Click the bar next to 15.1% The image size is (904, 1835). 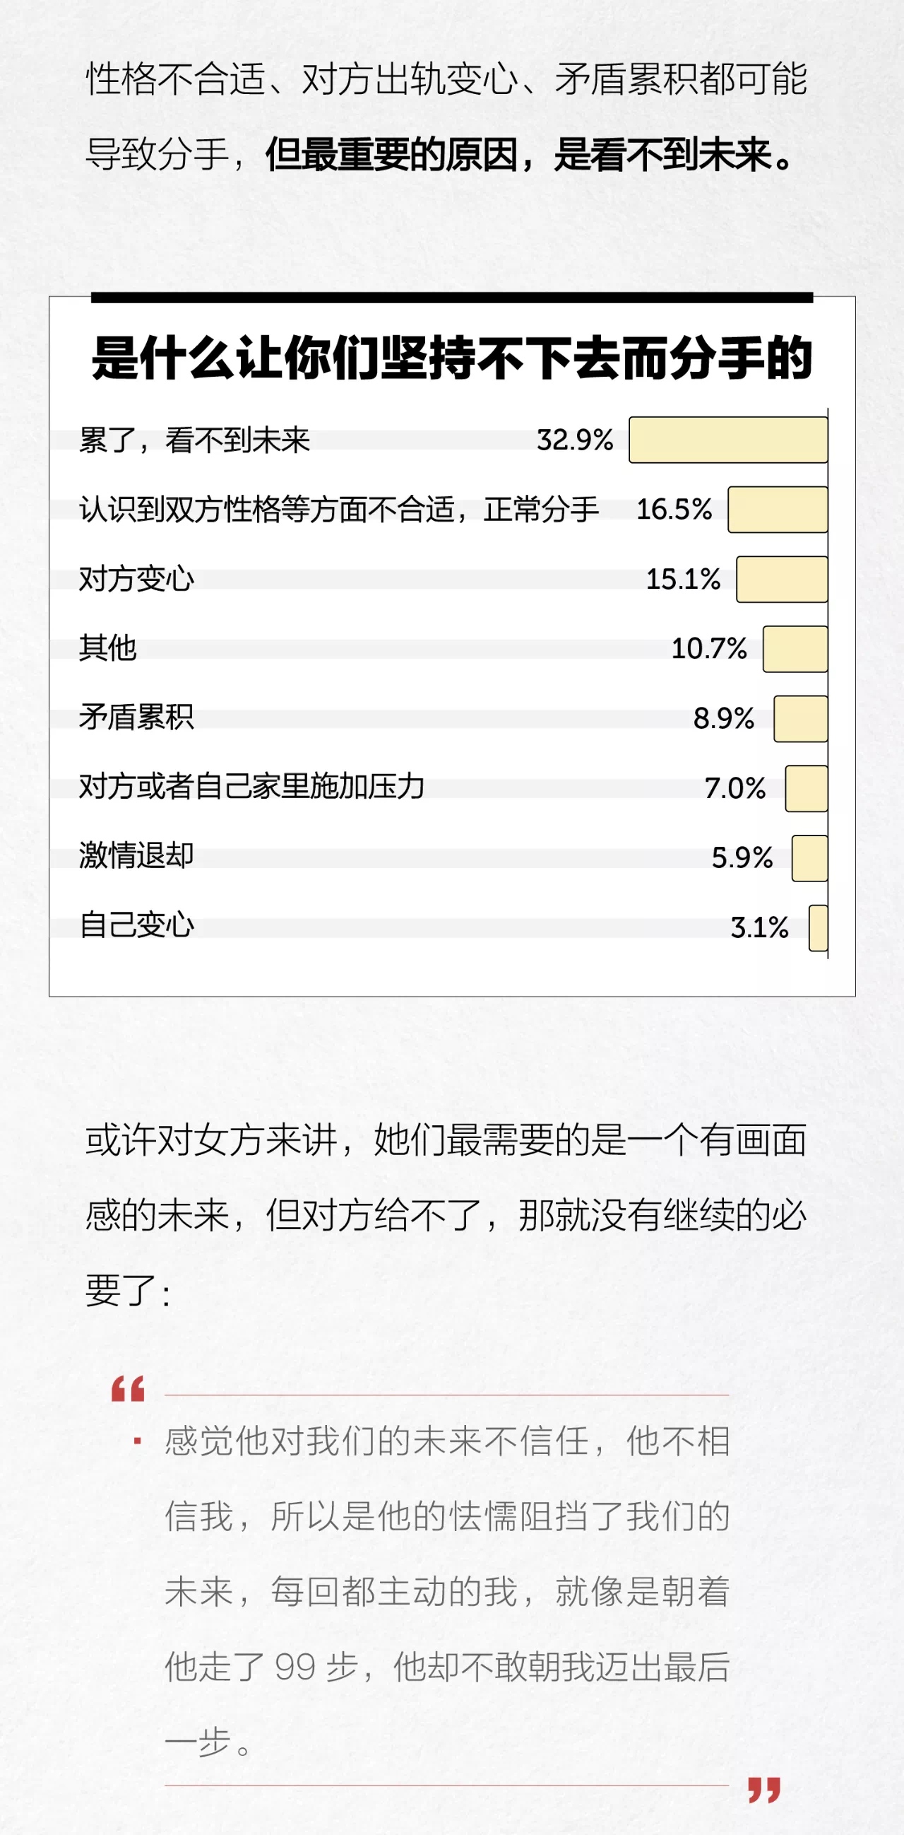click(x=782, y=579)
